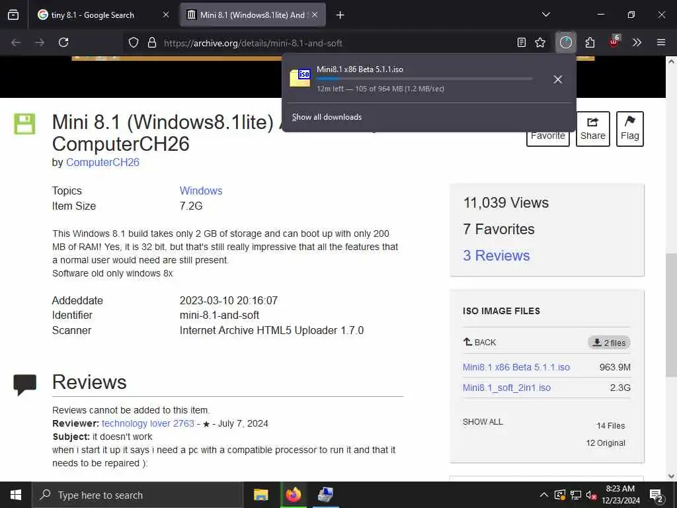
Task: Go back with the back arrow
Action: pyautogui.click(x=16, y=42)
